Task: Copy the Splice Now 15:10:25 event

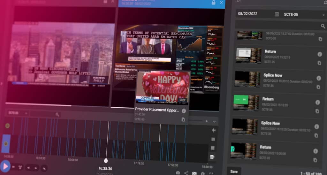Action: click(x=316, y=135)
